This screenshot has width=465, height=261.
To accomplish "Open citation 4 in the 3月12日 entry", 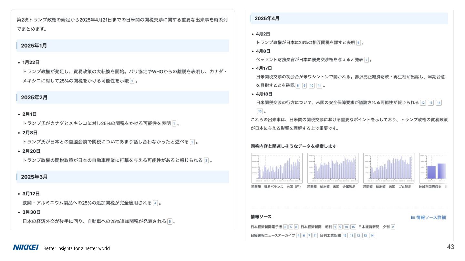I will (x=155, y=203).
